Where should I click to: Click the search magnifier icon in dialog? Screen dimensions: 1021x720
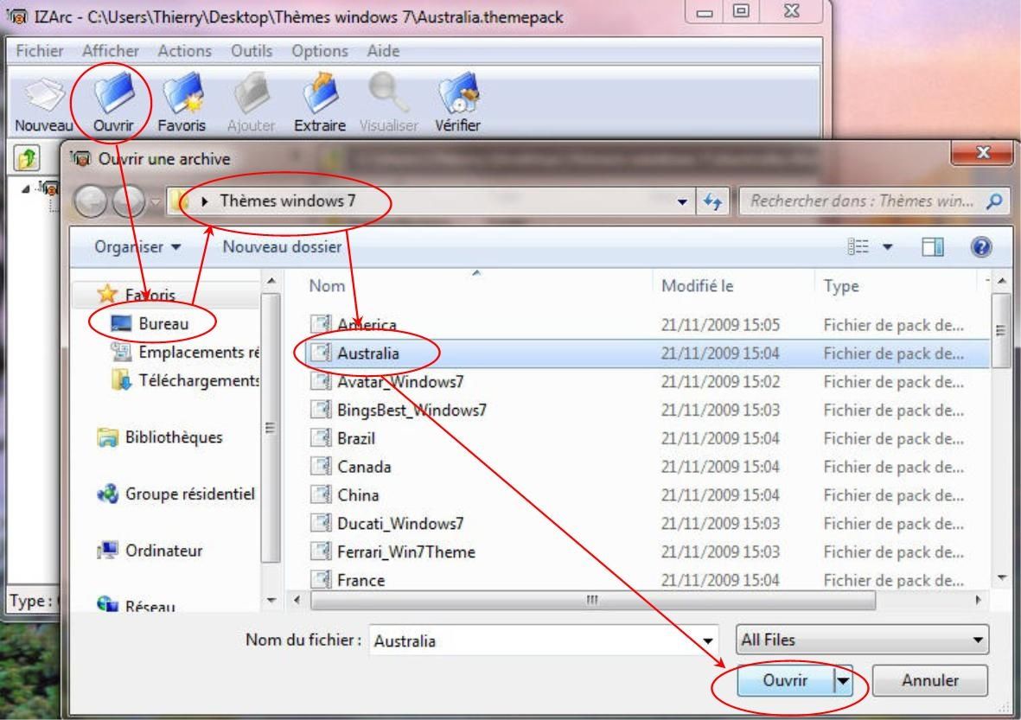[993, 201]
